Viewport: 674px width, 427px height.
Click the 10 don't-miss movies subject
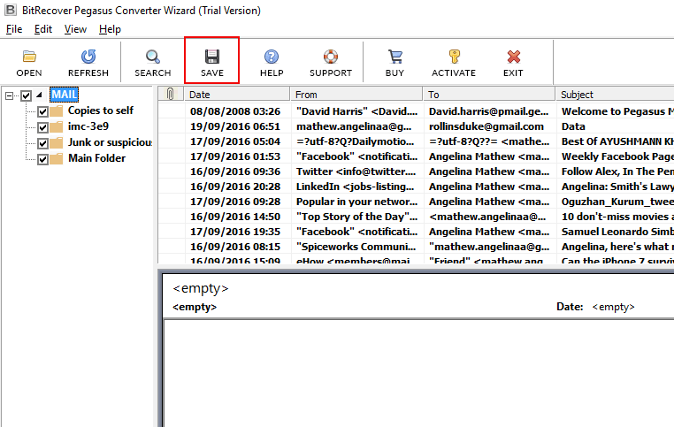pyautogui.click(x=617, y=217)
